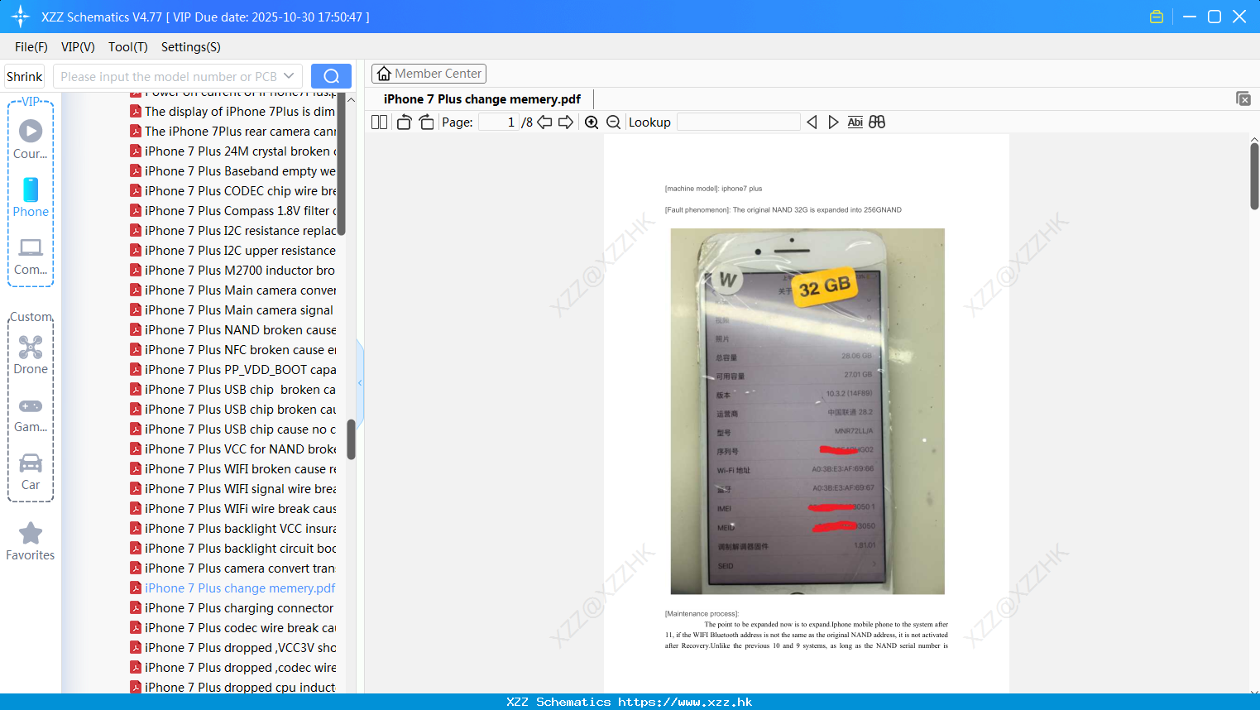Open iPhone 7 Plus NAND broken cause
This screenshot has width=1260, height=710.
click(x=232, y=330)
